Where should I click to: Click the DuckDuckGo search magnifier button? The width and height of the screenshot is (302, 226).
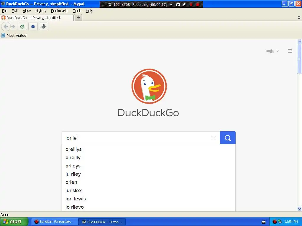228,138
